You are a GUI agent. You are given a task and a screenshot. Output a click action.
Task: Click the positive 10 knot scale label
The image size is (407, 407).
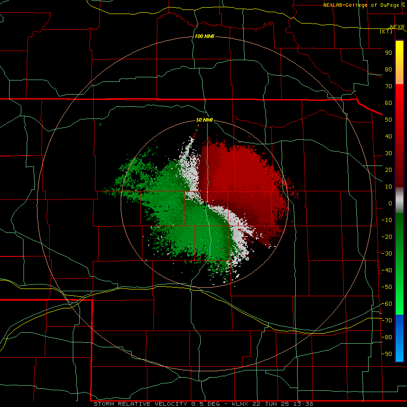click(x=388, y=187)
